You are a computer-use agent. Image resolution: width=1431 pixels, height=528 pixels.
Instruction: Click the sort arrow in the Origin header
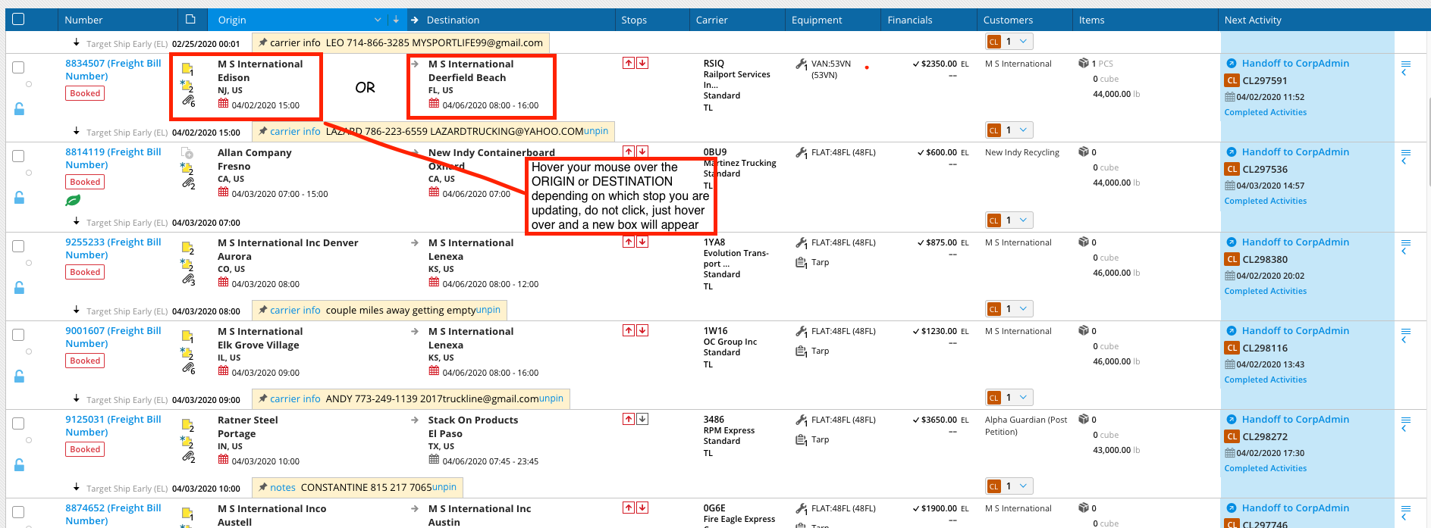click(395, 19)
